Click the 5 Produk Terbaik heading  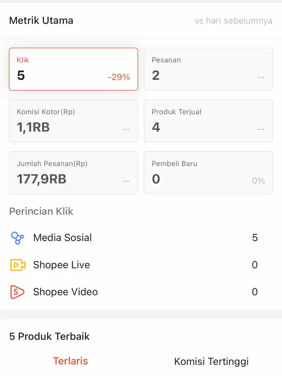click(x=49, y=336)
